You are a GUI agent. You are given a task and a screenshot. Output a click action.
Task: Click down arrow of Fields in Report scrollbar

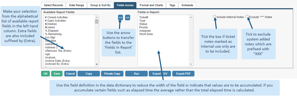click(x=191, y=64)
